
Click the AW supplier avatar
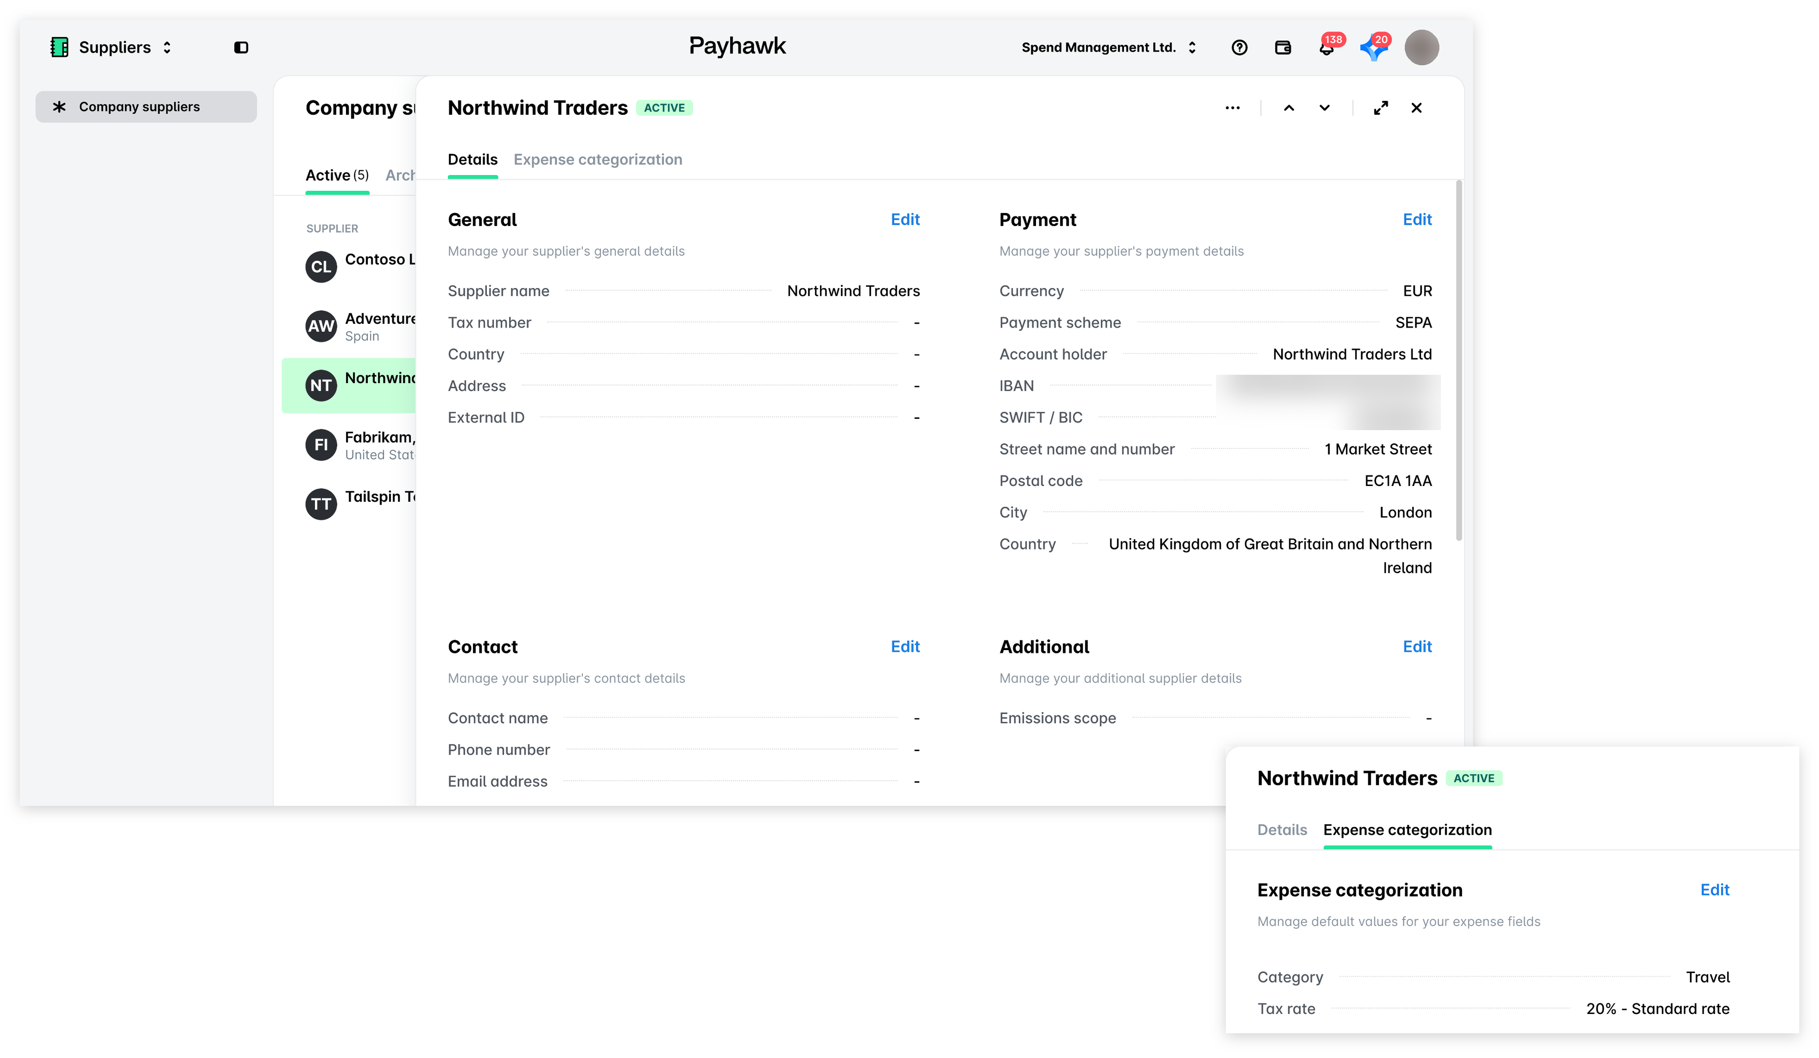(x=321, y=326)
